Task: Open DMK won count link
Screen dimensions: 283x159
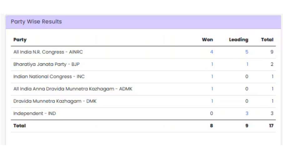Action: click(x=212, y=101)
